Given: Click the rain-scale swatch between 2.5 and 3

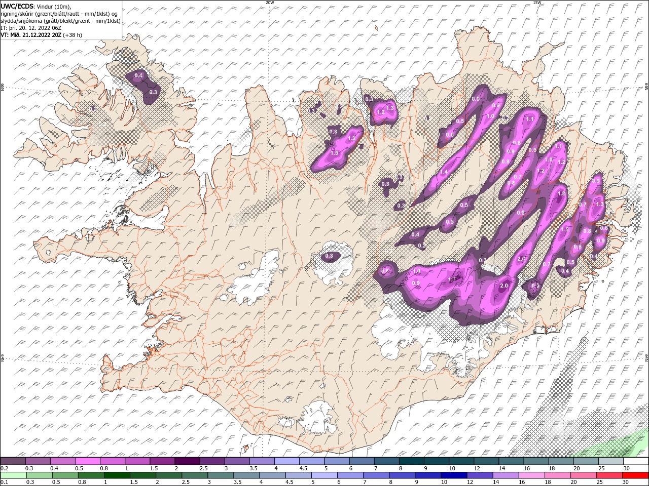Looking at the screenshot, I should pos(195,475).
